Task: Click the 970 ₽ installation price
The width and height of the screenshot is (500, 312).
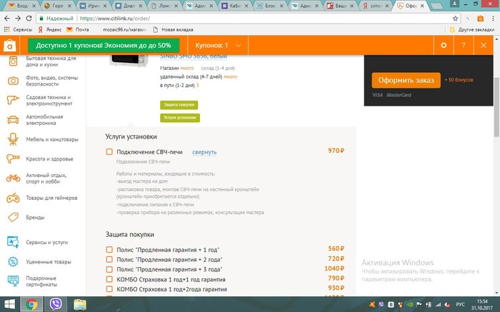Action: pyautogui.click(x=336, y=151)
